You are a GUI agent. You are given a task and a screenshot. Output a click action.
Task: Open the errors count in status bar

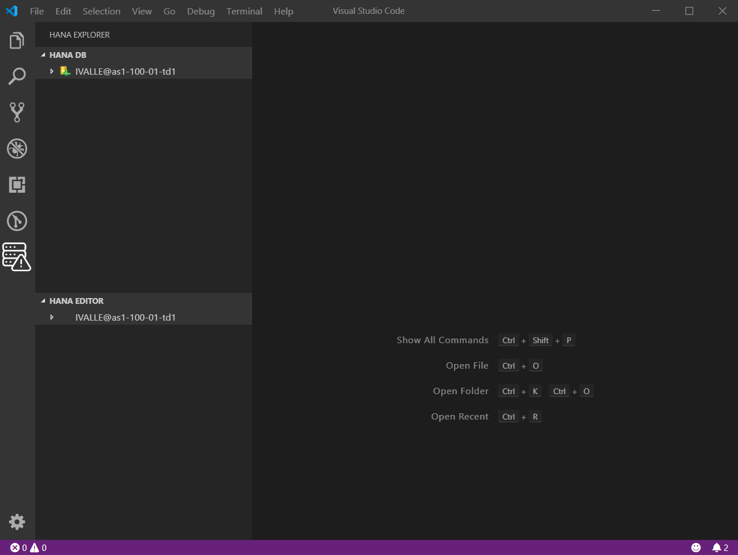[19, 547]
